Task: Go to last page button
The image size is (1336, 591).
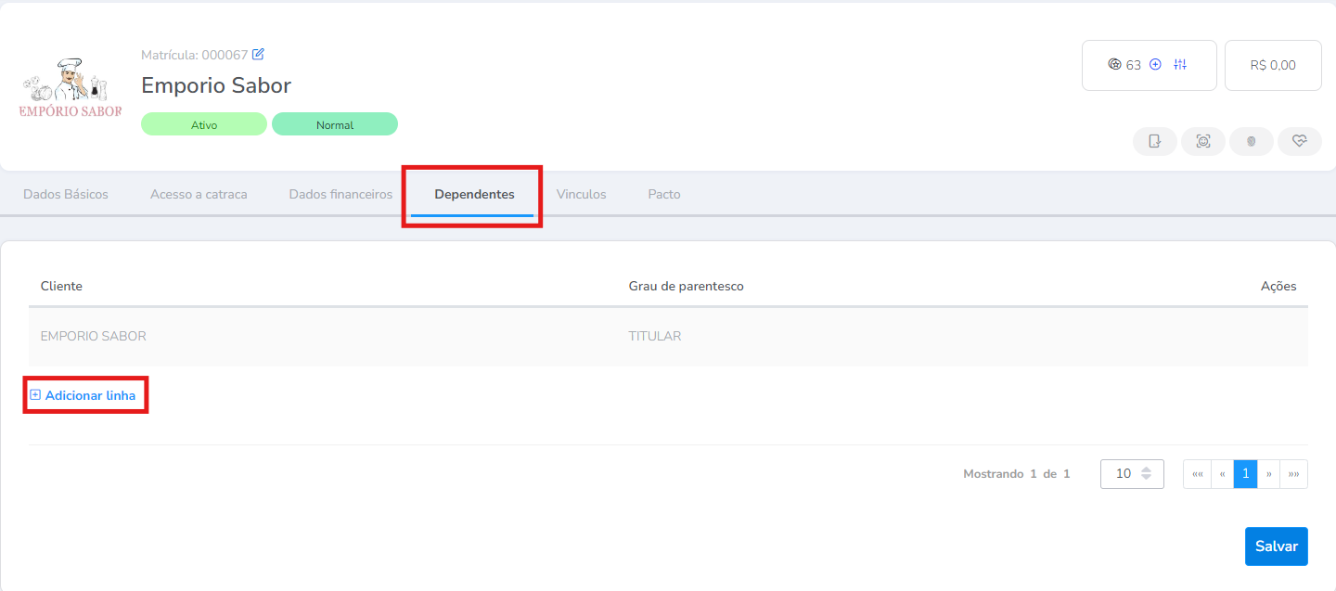Action: [x=1294, y=473]
